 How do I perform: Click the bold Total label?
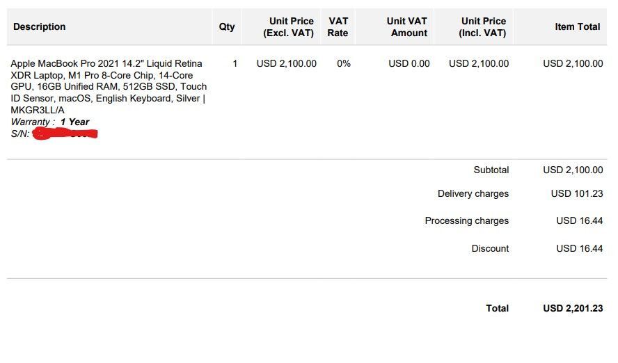tap(497, 308)
